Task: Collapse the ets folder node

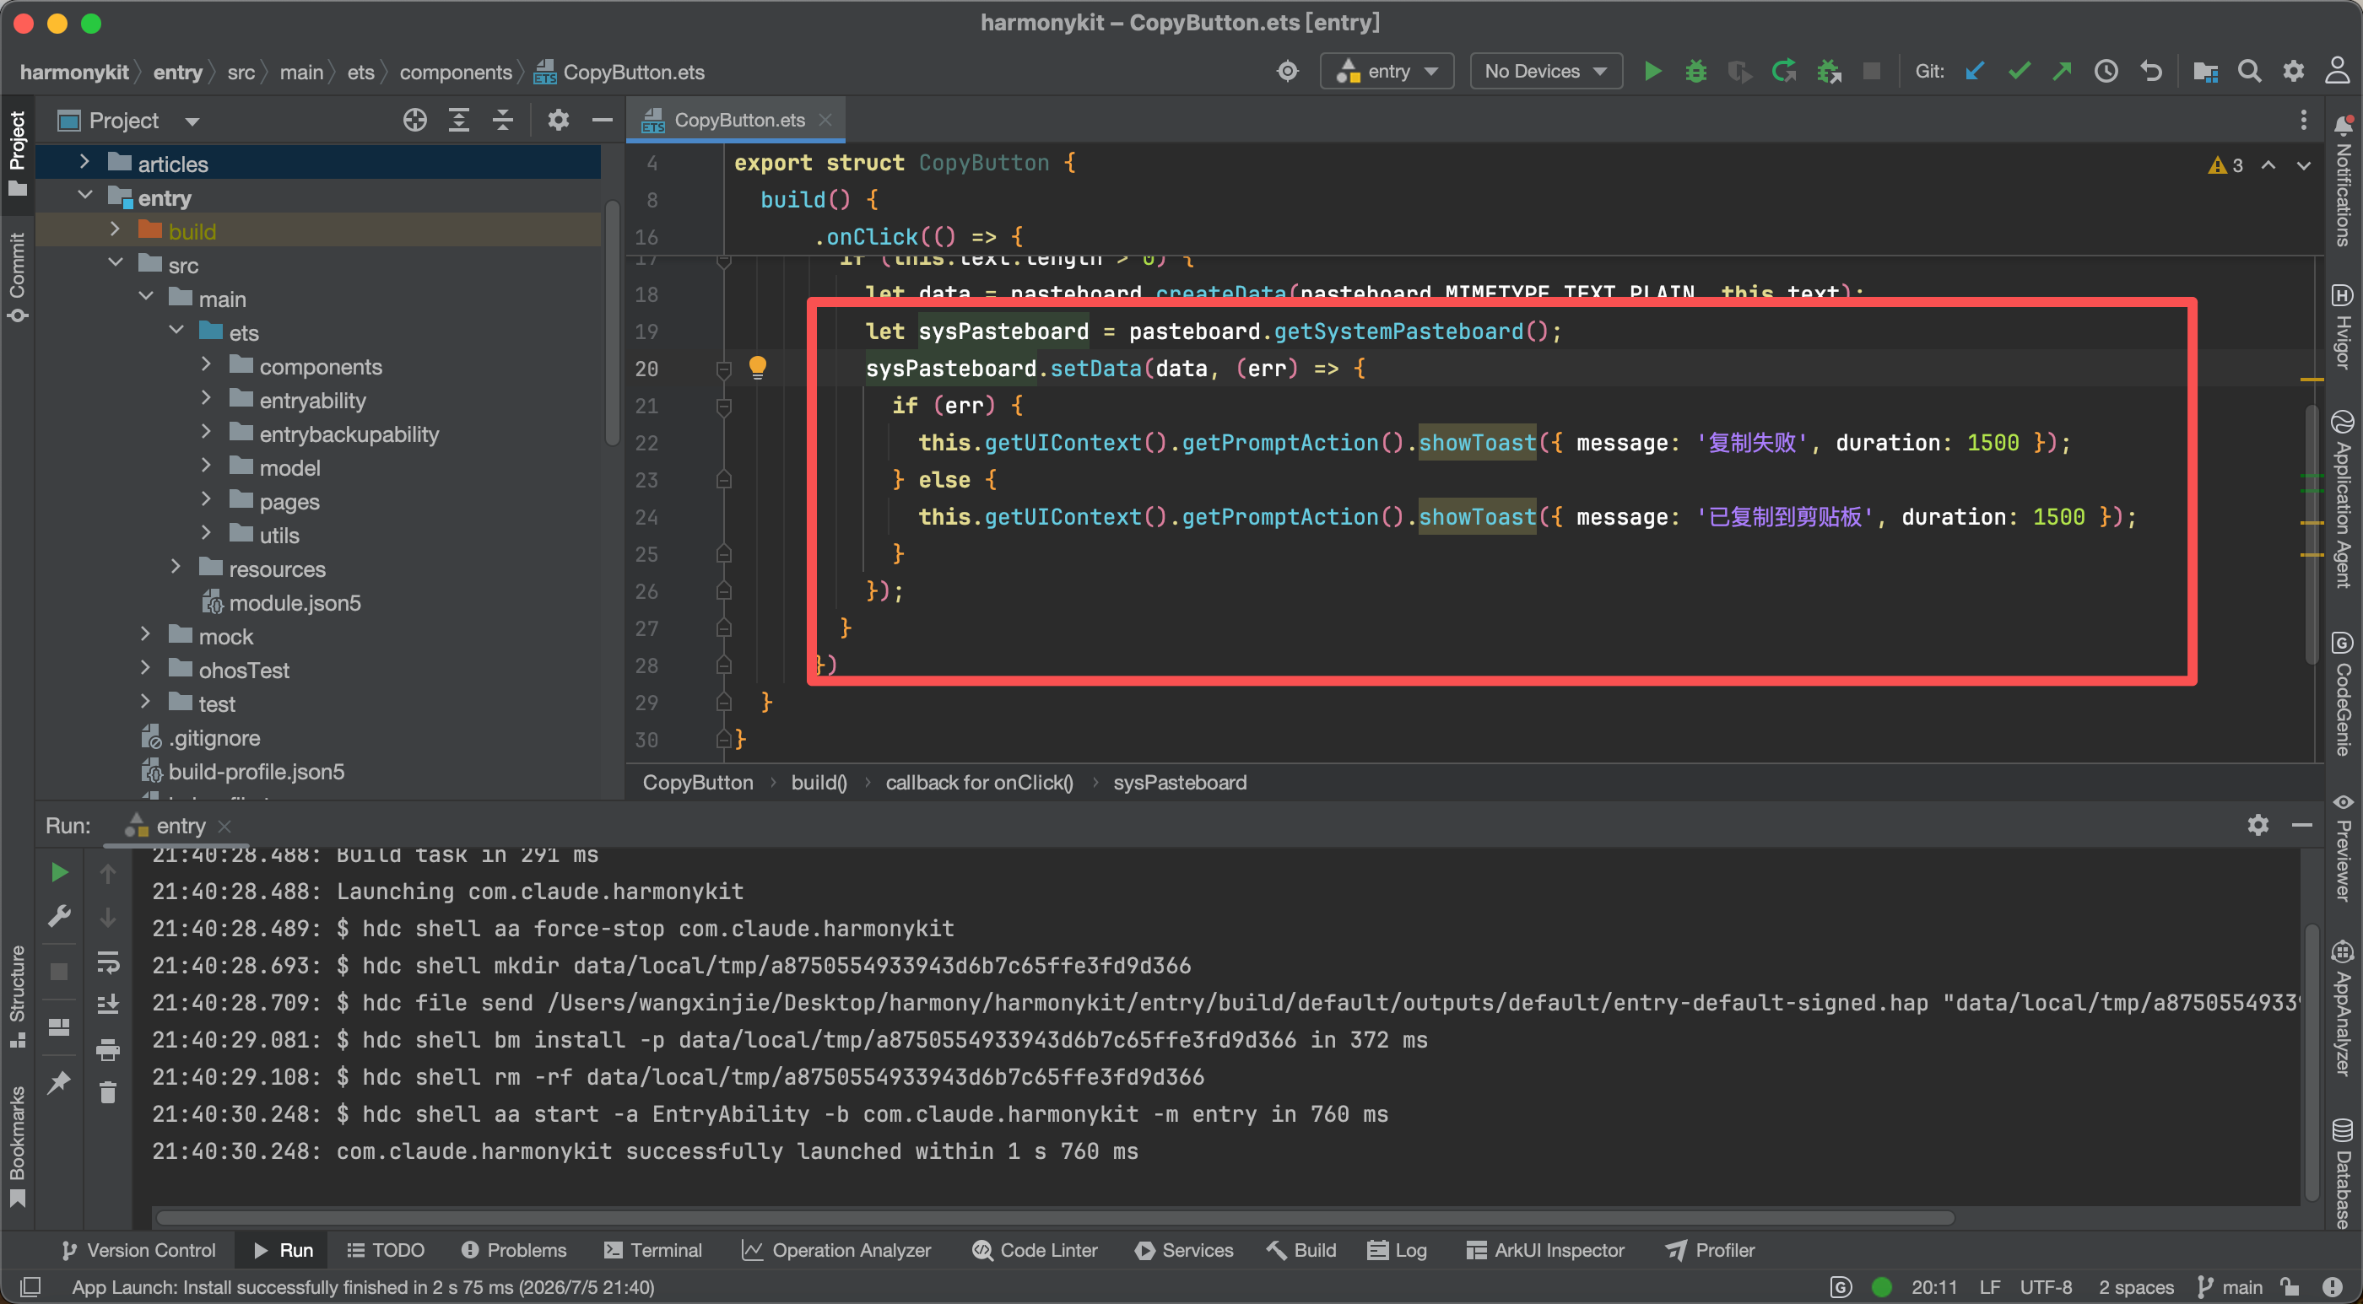Action: (176, 332)
